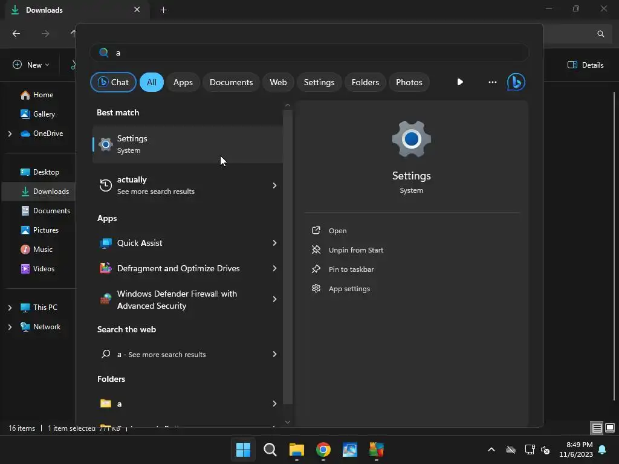This screenshot has height=464, width=619.
Task: Expand Quick Assist result arrow
Action: (274, 243)
